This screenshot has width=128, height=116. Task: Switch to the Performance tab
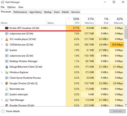pos(20,12)
